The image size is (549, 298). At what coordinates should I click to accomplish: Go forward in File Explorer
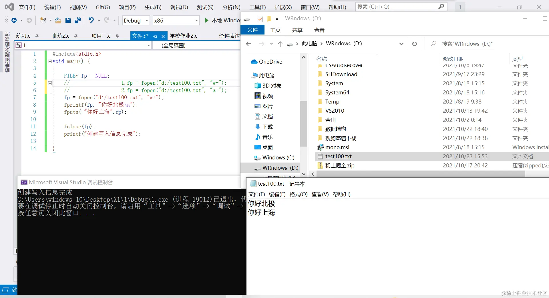pos(261,44)
